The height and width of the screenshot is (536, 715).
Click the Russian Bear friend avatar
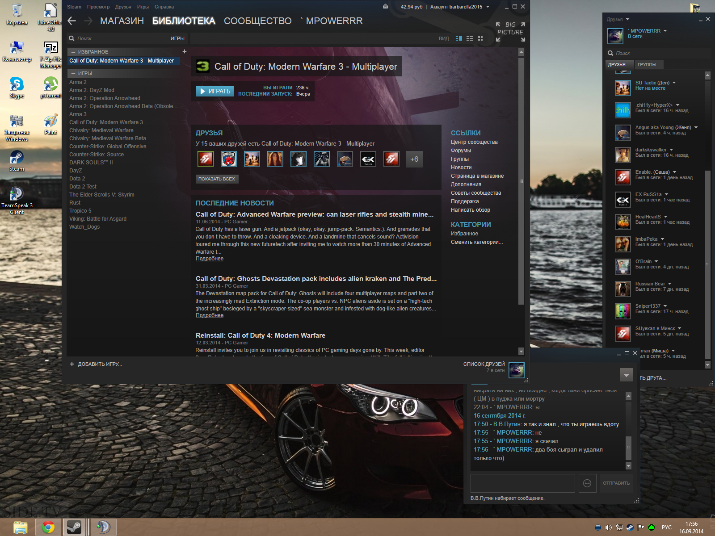click(622, 289)
